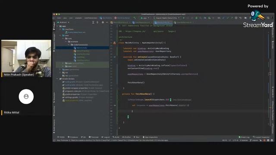Open the App Inspection bottom tab
The image size is (276, 155).
(150, 137)
